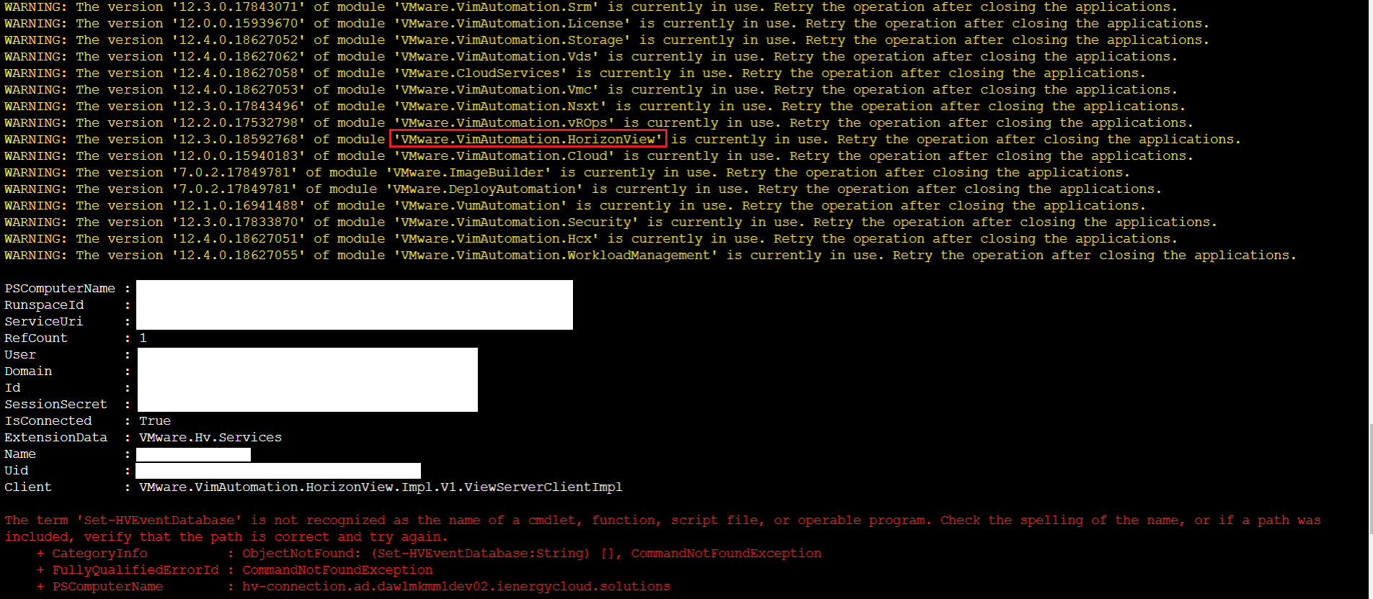1373x599 pixels.
Task: Click version '12.1.0.16941488' text
Action: pos(239,206)
